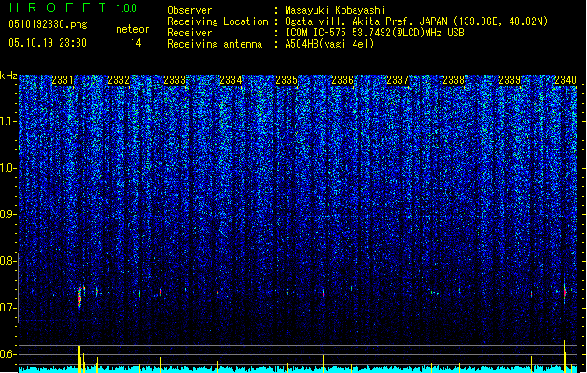Click the 2339 time marker
The height and width of the screenshot is (373, 587).
coord(510,80)
